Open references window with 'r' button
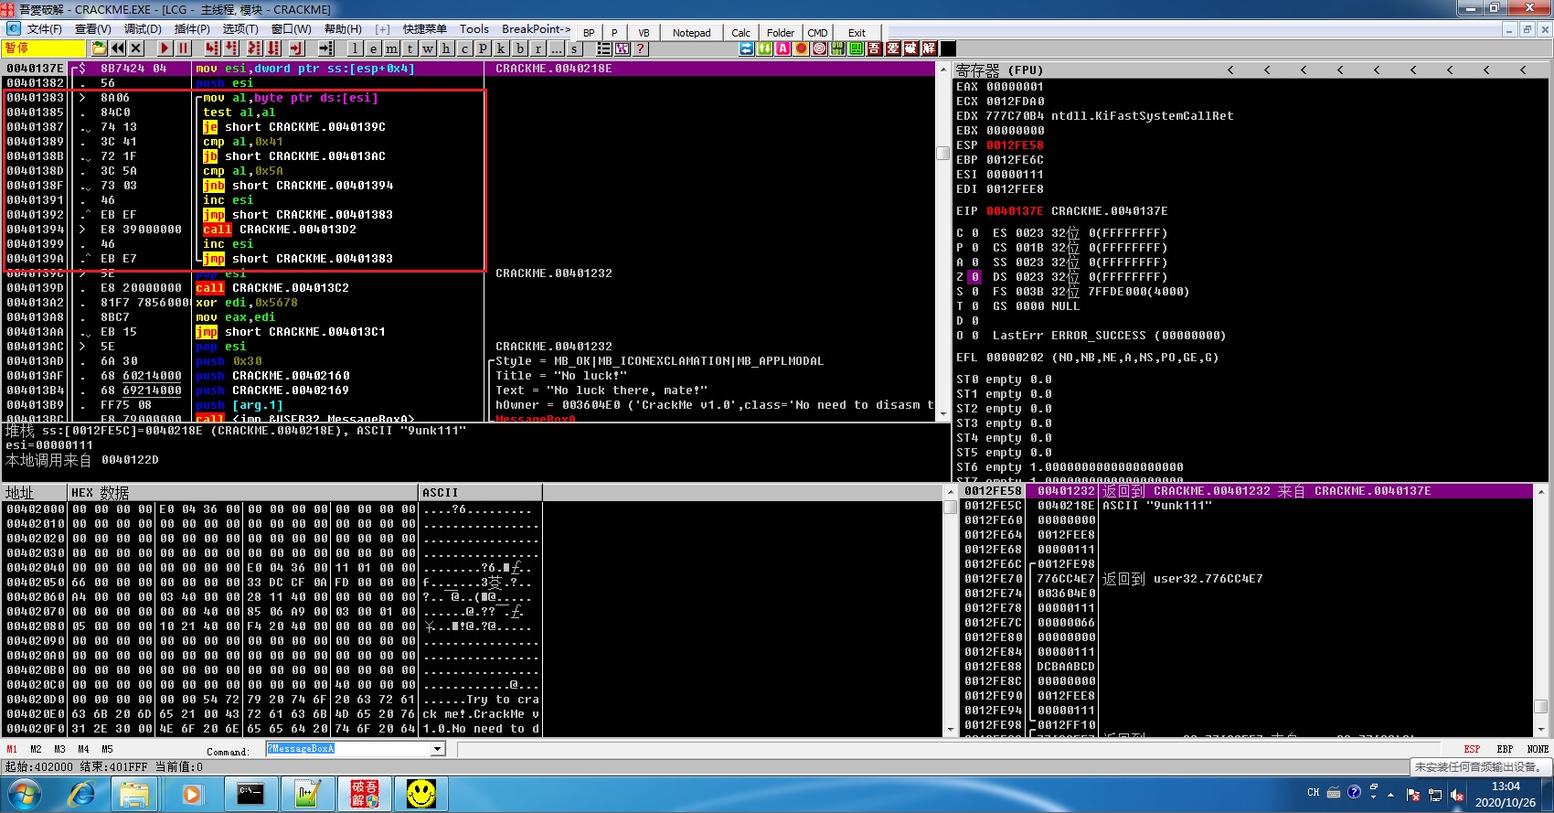1554x813 pixels. [x=538, y=48]
